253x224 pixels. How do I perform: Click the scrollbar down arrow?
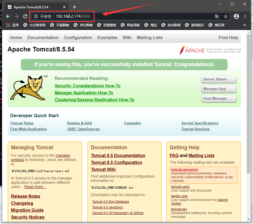248,219
